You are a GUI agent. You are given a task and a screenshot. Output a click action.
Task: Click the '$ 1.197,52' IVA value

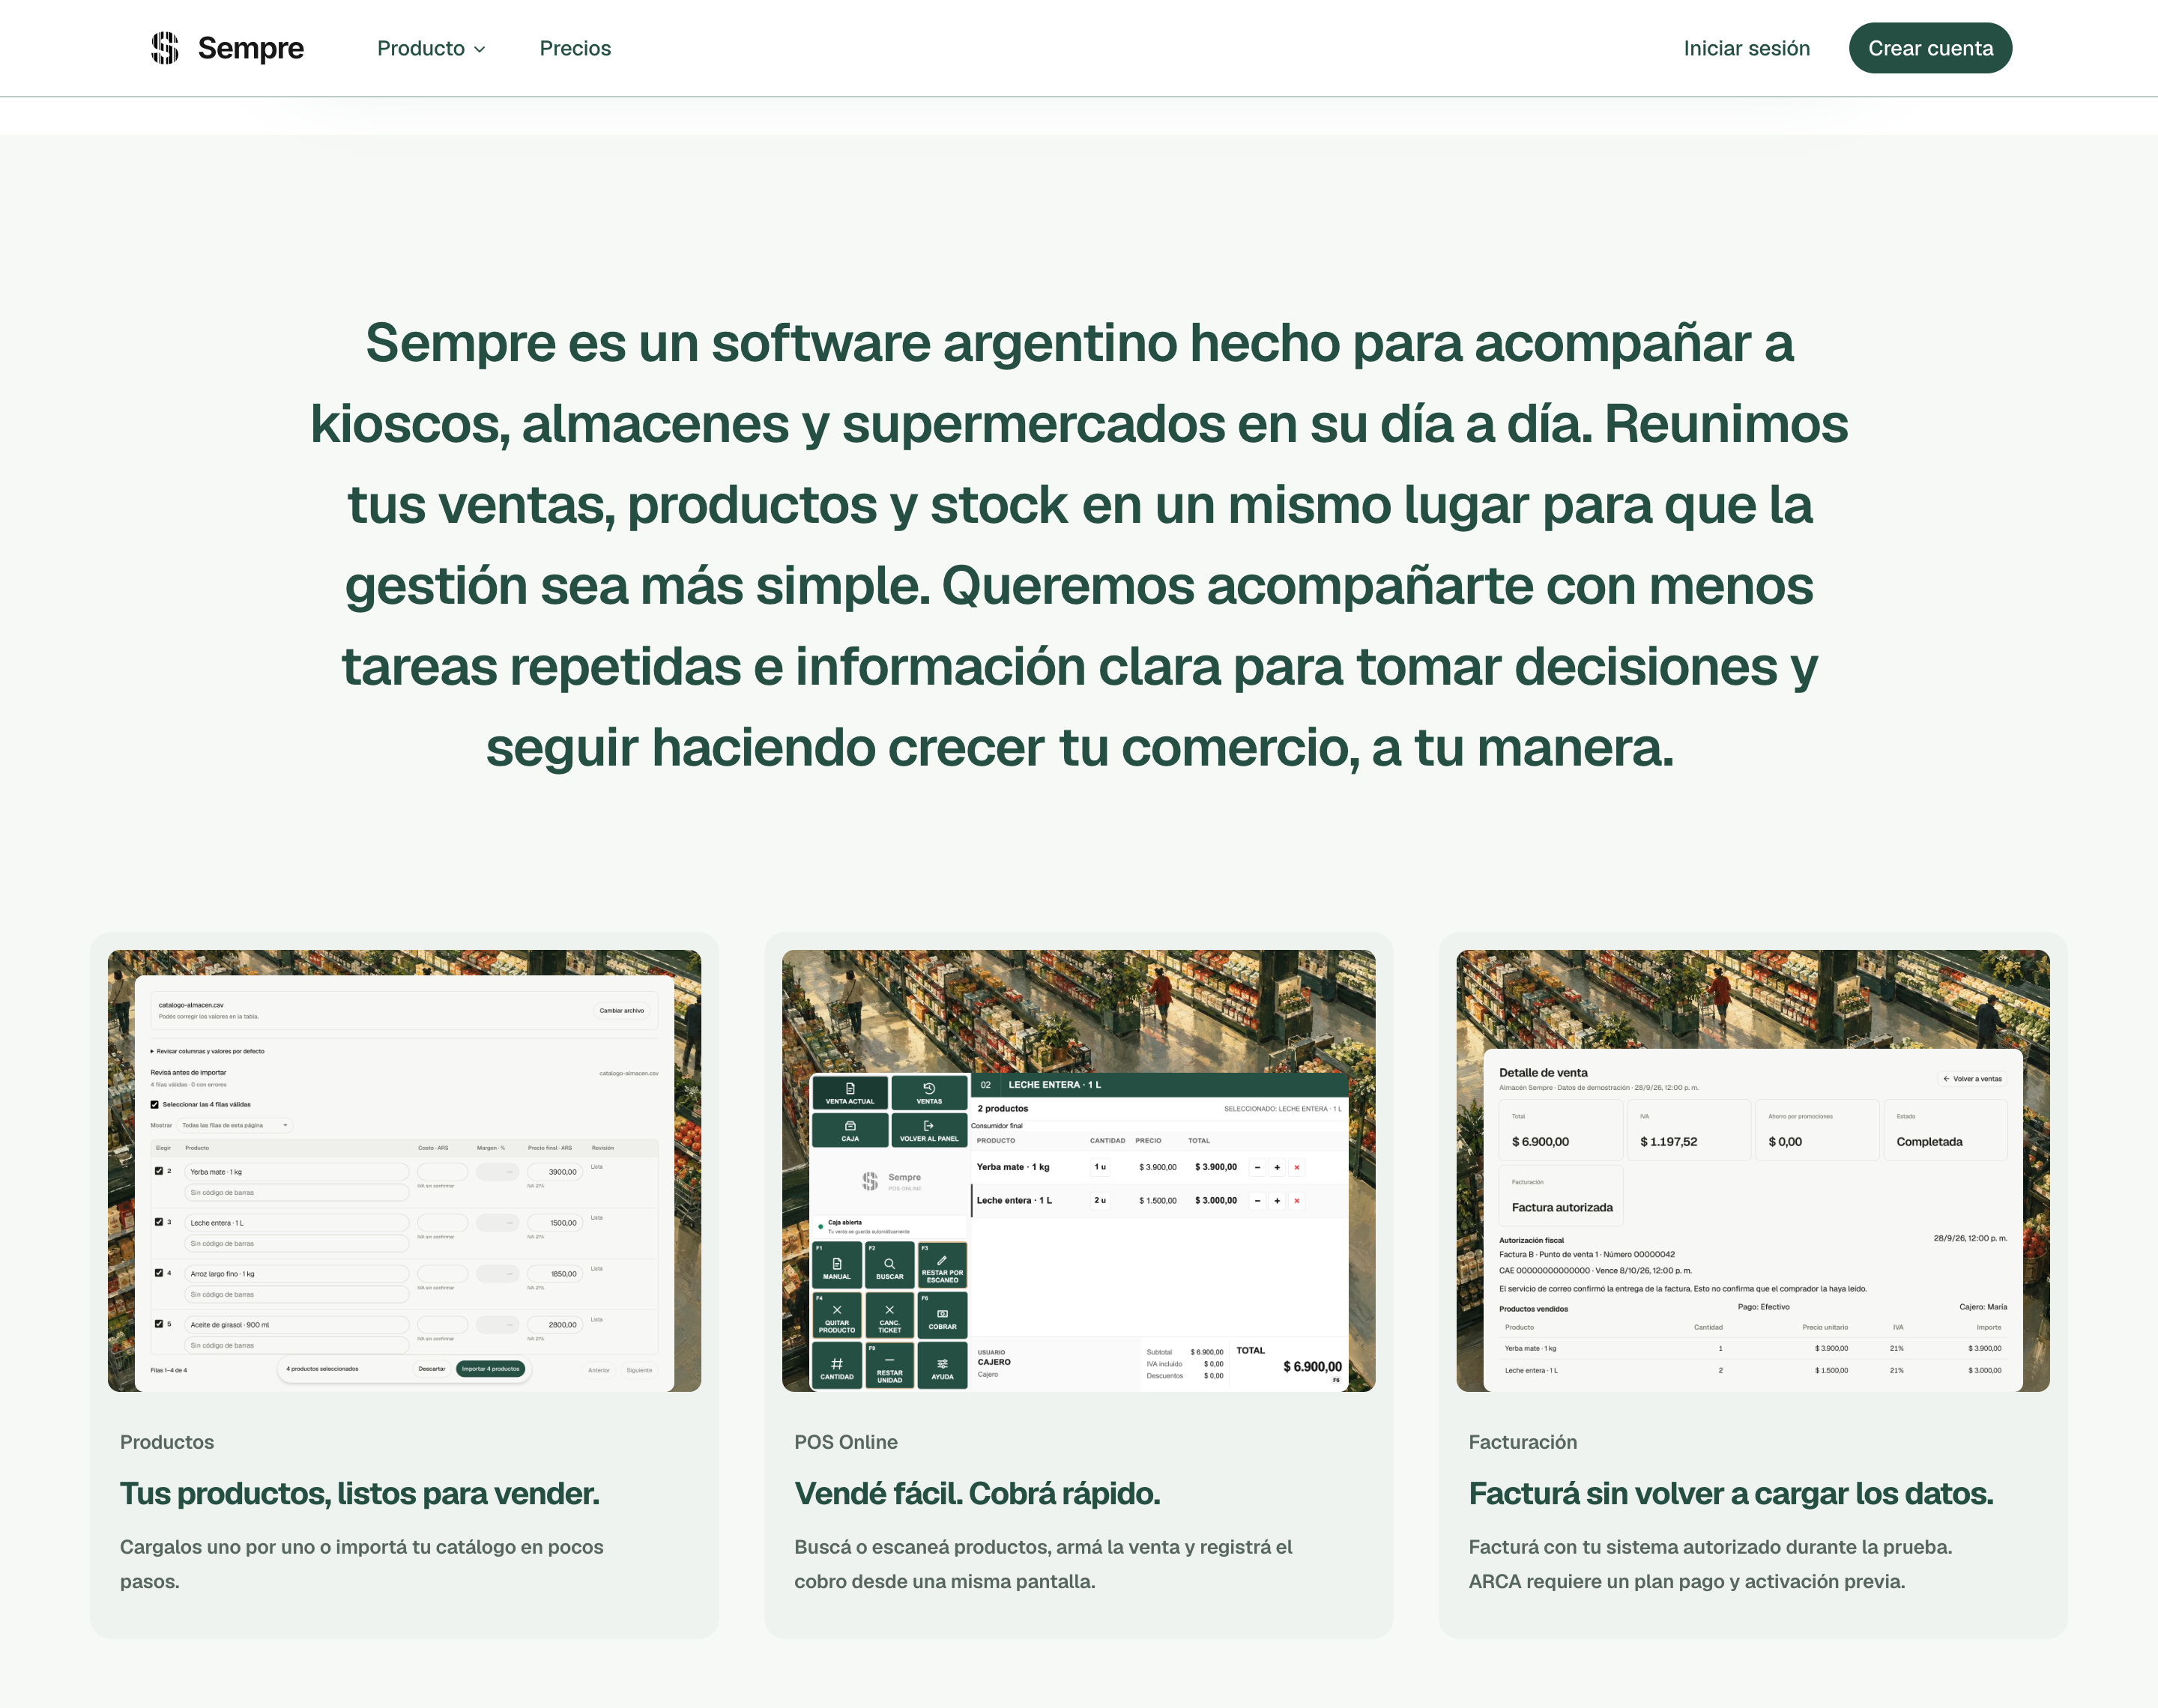click(1668, 1142)
